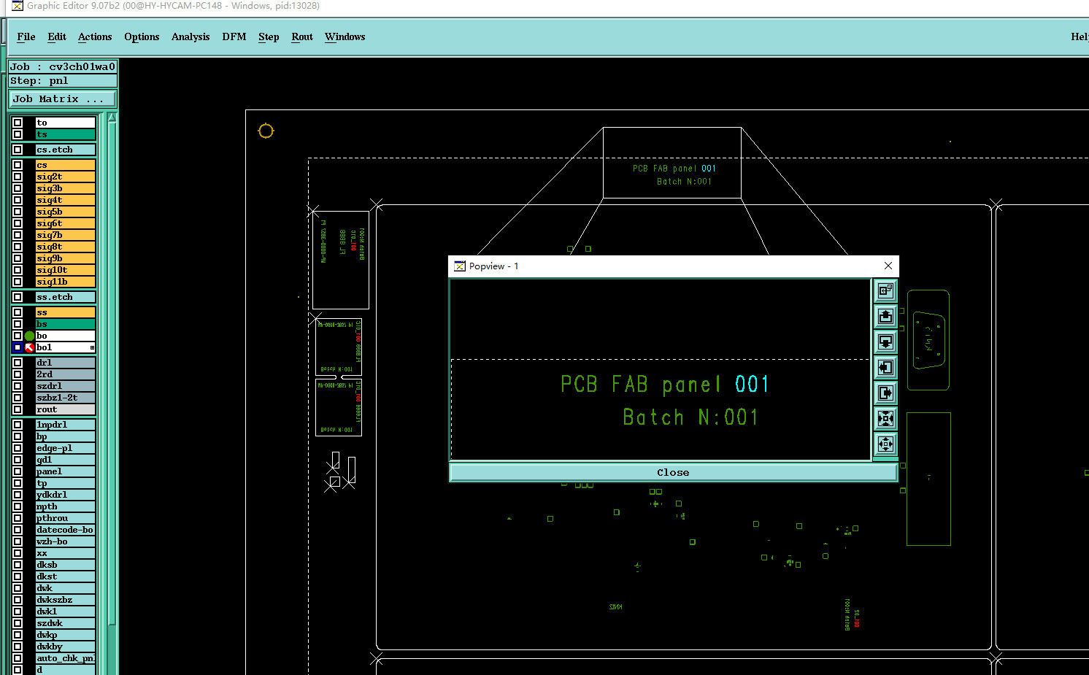
Task: Select the sig4t layer row
Action: pyautogui.click(x=66, y=200)
